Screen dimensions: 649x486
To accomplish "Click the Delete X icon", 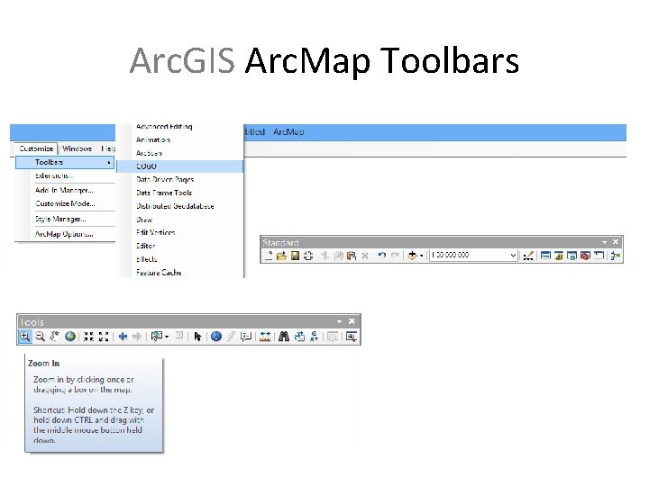I will pyautogui.click(x=365, y=256).
